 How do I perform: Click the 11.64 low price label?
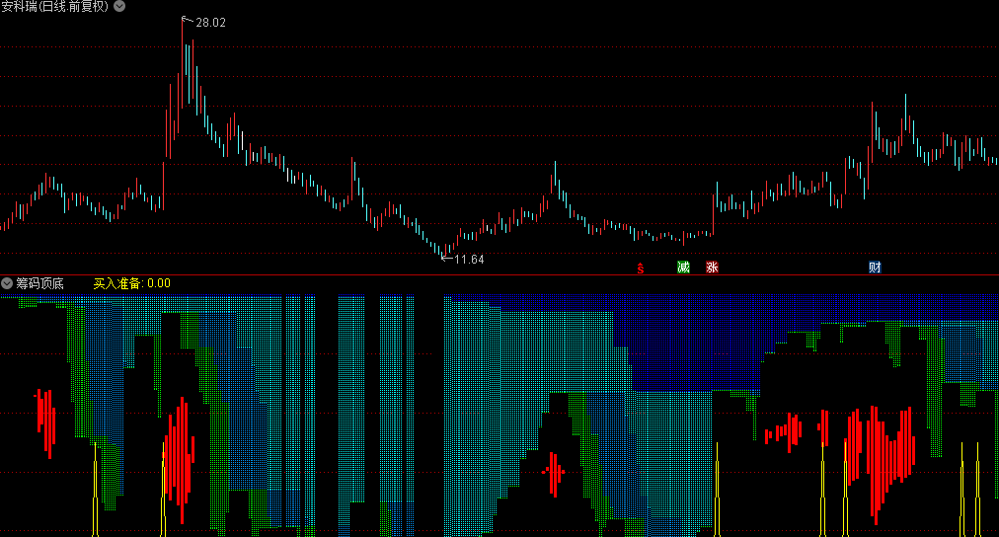470,260
